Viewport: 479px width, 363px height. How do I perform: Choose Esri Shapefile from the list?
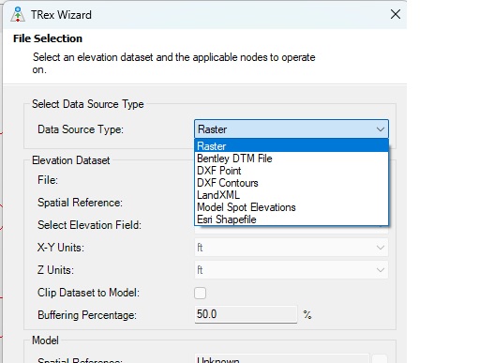point(292,219)
